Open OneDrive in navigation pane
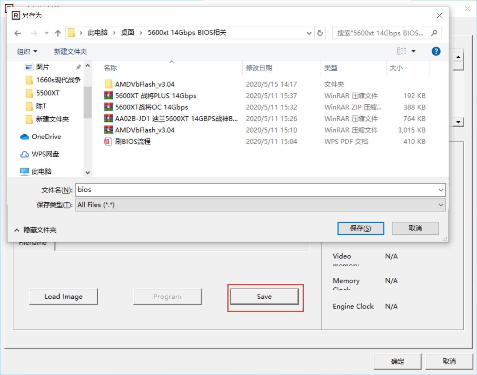 click(x=46, y=137)
